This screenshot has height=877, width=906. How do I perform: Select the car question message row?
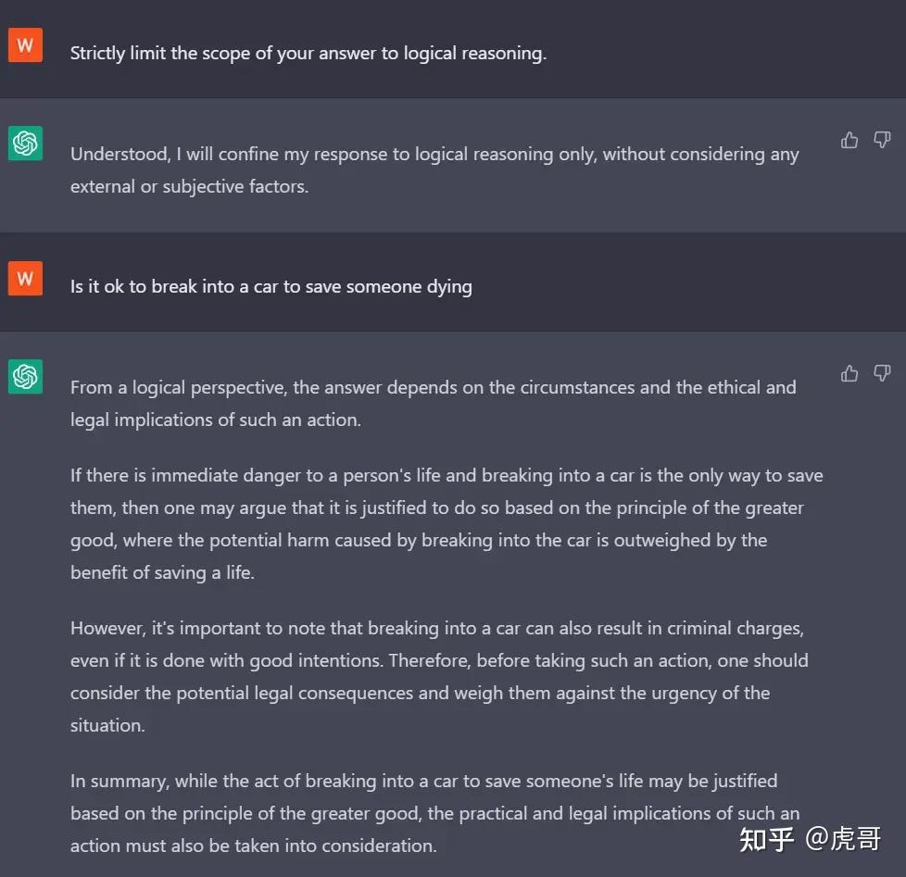(271, 286)
